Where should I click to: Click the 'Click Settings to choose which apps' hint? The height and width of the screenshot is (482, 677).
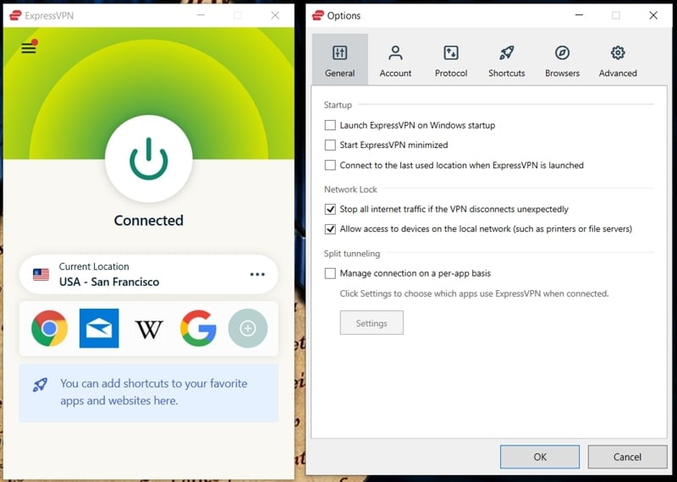474,294
